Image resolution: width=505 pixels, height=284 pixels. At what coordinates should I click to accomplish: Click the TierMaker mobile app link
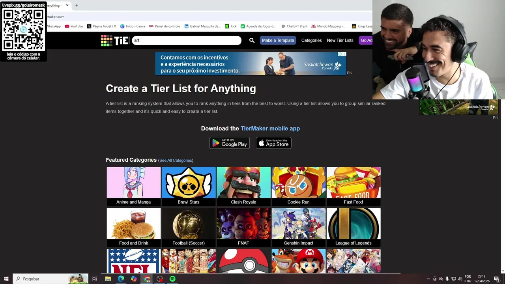point(270,129)
